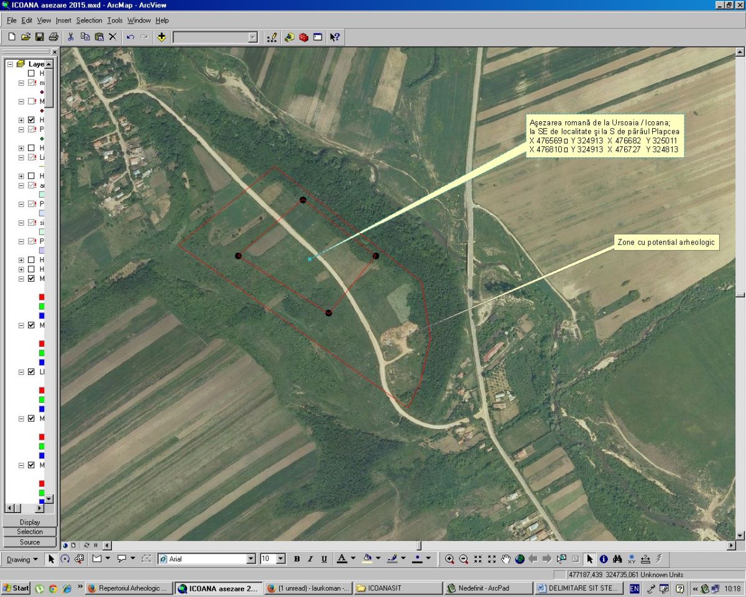Open the Tools menu
The width and height of the screenshot is (746, 597).
(x=114, y=21)
